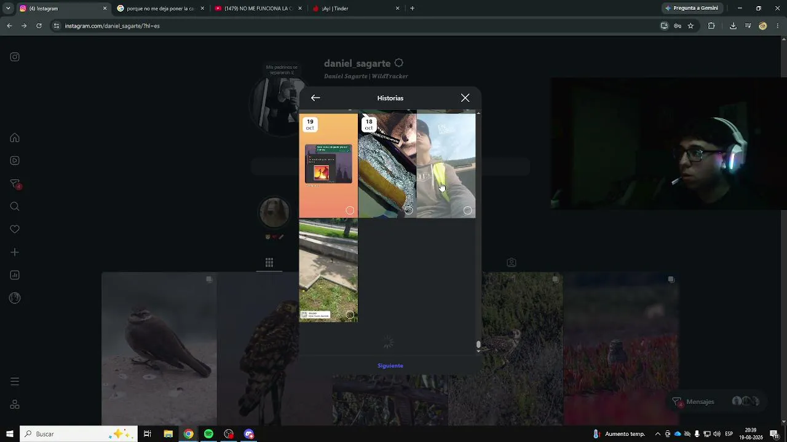Go to Instagram Home feed icon
The image size is (787, 442).
[15, 138]
